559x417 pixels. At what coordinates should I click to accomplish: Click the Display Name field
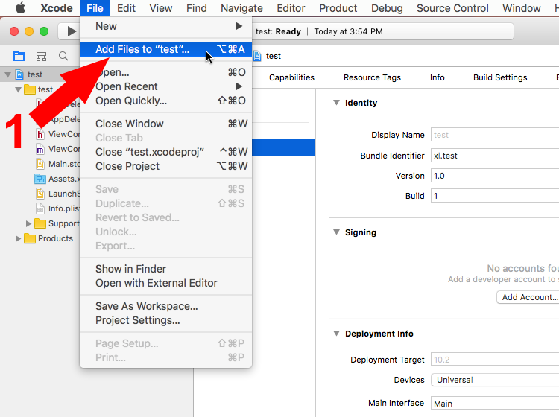495,135
